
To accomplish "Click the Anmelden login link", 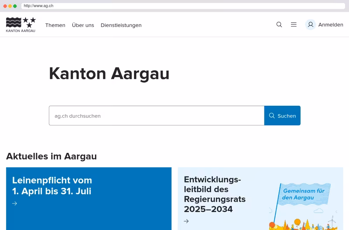I will (331, 25).
